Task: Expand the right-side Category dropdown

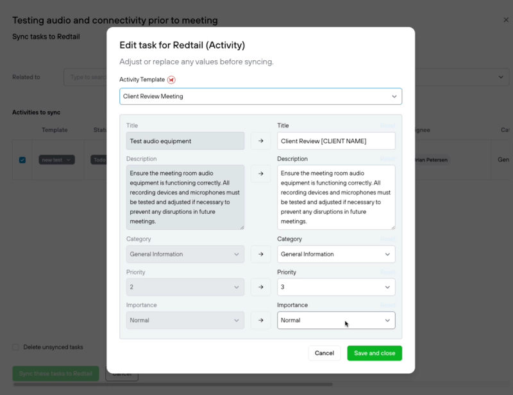Action: 336,254
